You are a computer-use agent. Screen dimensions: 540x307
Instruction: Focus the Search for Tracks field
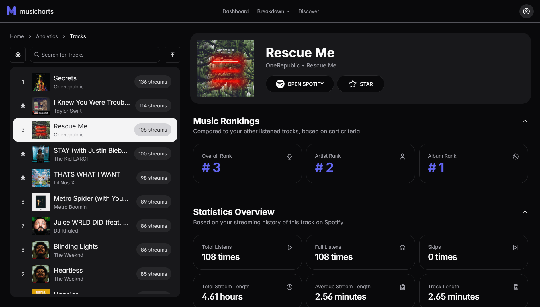click(x=95, y=55)
